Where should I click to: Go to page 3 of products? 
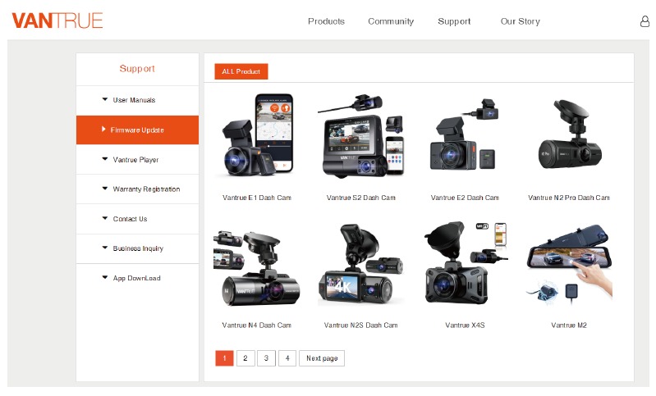tap(266, 358)
